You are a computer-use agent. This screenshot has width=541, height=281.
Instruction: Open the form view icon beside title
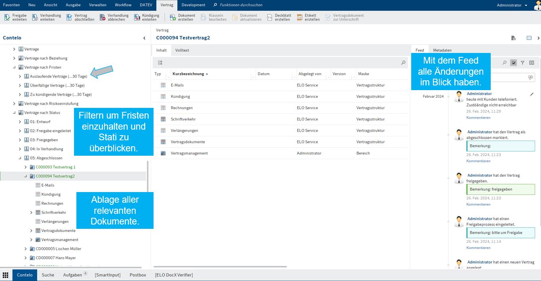click(x=529, y=38)
